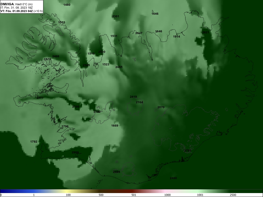Click the 2400 label offshore
Viewport: 263px width, 197px height.
pyautogui.click(x=173, y=178)
